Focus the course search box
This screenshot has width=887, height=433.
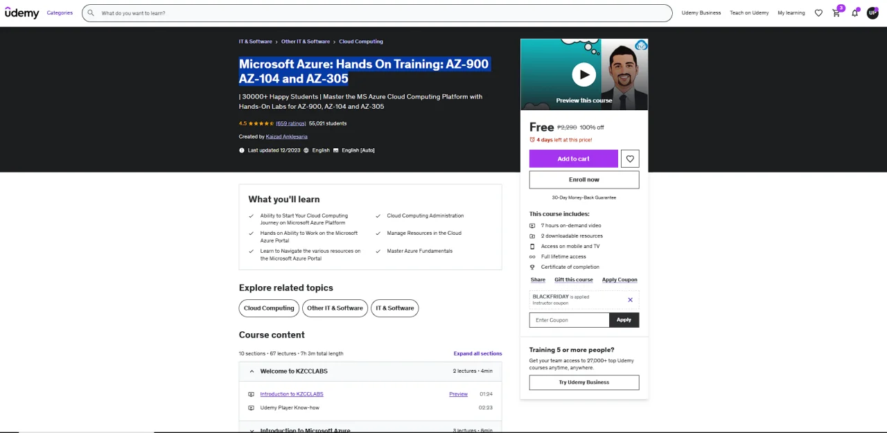point(377,13)
